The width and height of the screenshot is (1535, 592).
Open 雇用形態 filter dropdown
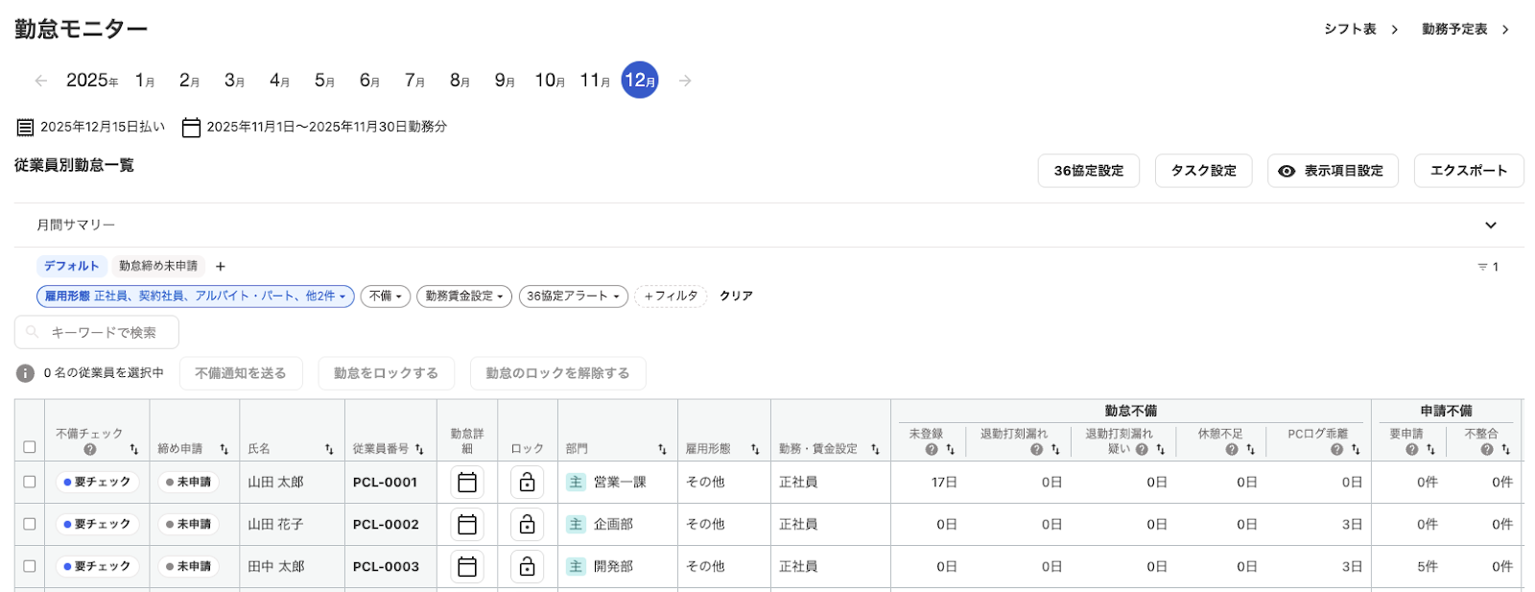click(196, 296)
